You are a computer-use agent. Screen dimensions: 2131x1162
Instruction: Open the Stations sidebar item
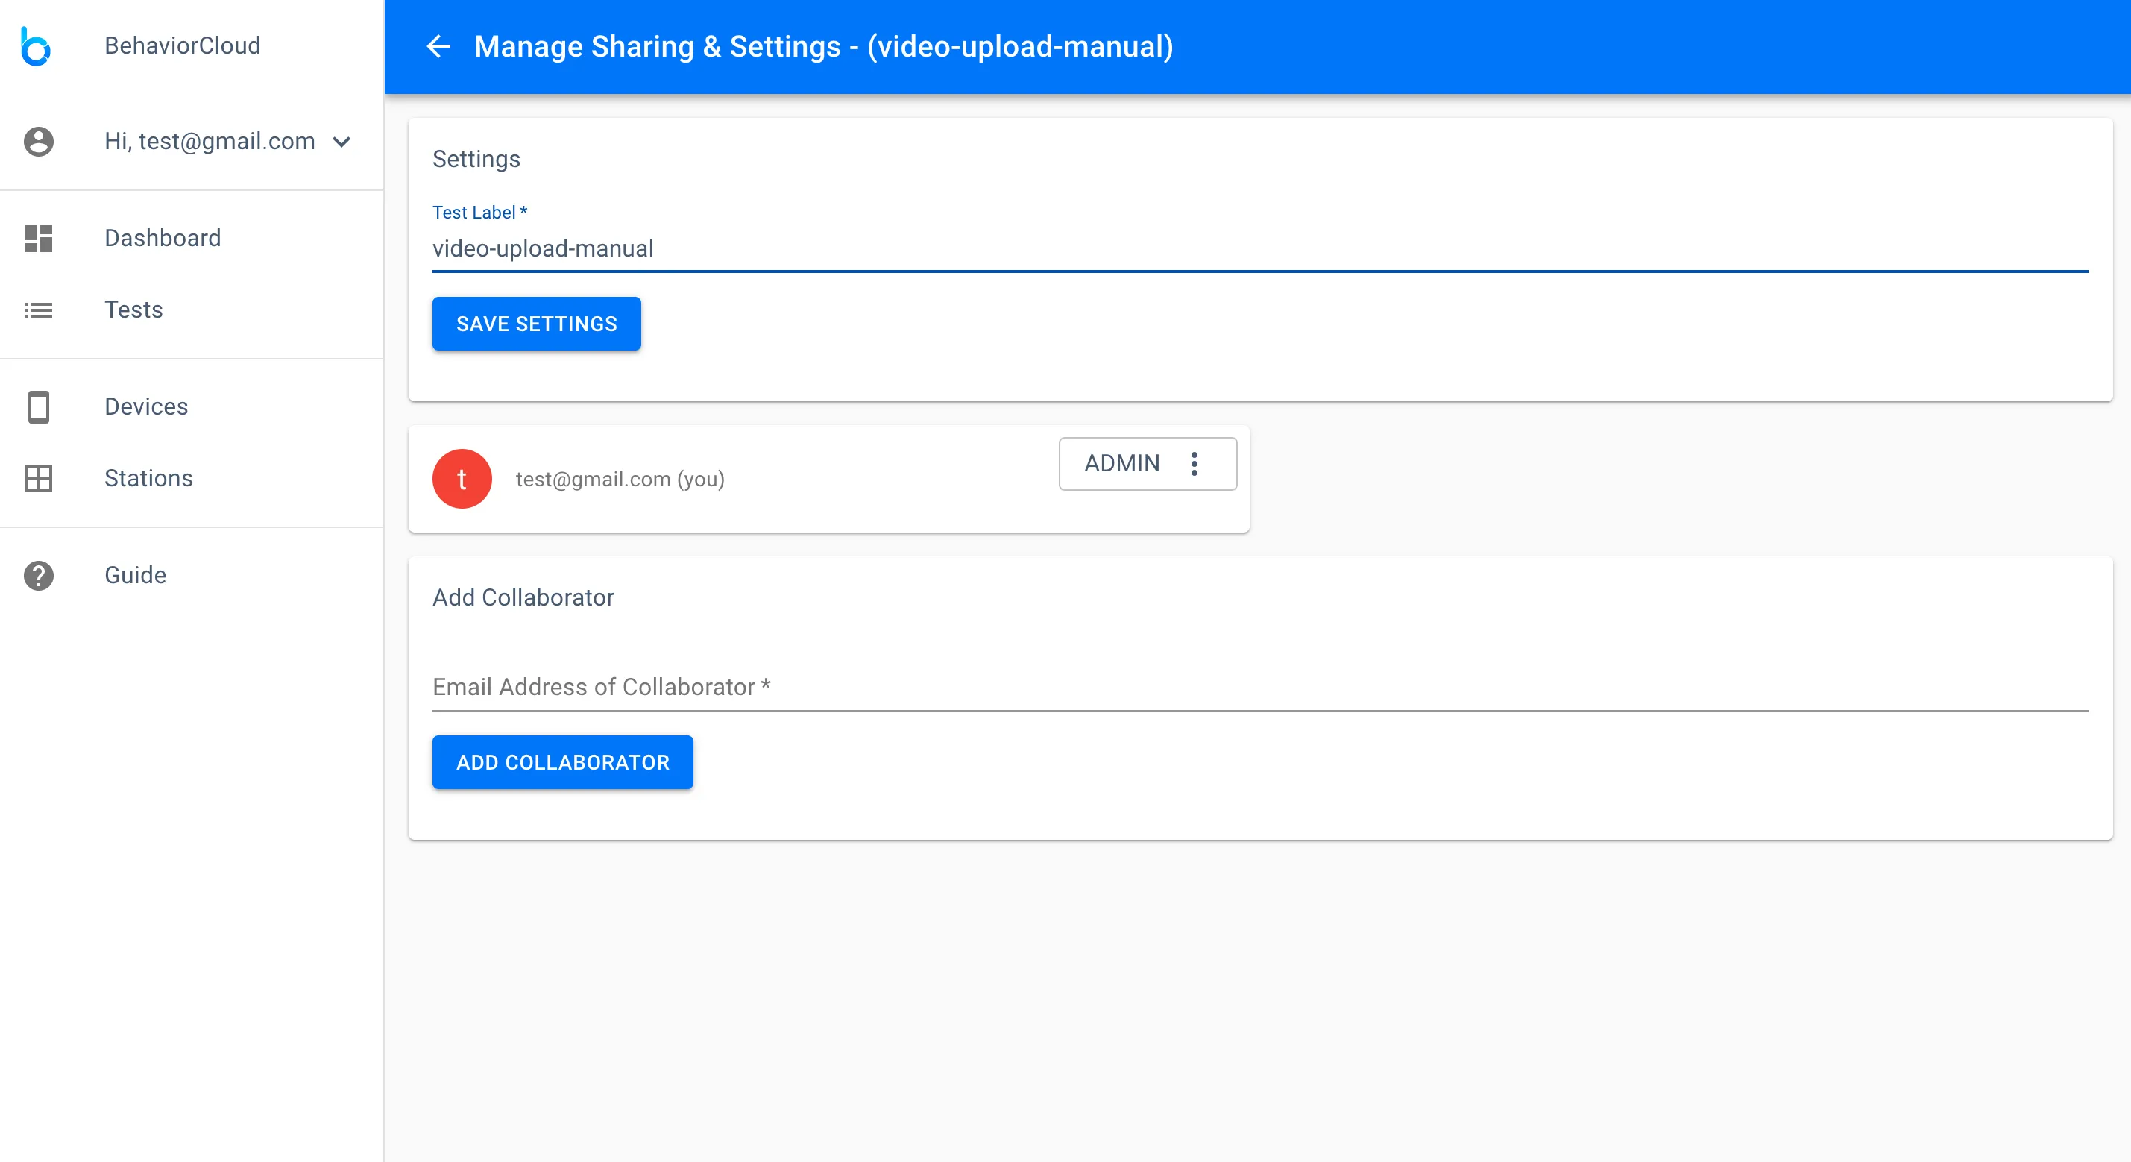[x=149, y=478]
